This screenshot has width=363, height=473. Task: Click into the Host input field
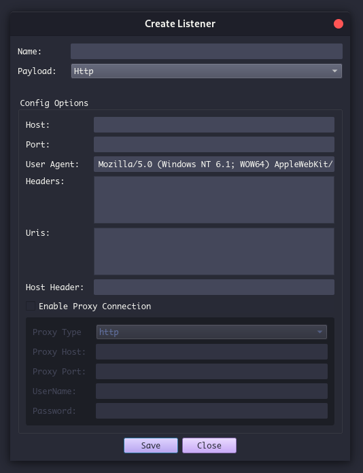(x=214, y=124)
